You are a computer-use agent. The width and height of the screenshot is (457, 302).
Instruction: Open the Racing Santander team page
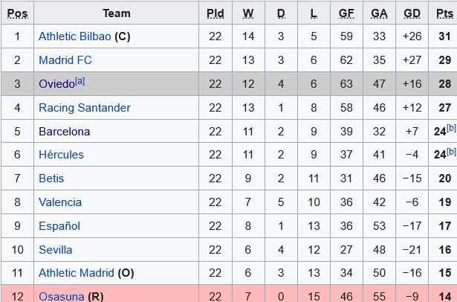click(85, 108)
